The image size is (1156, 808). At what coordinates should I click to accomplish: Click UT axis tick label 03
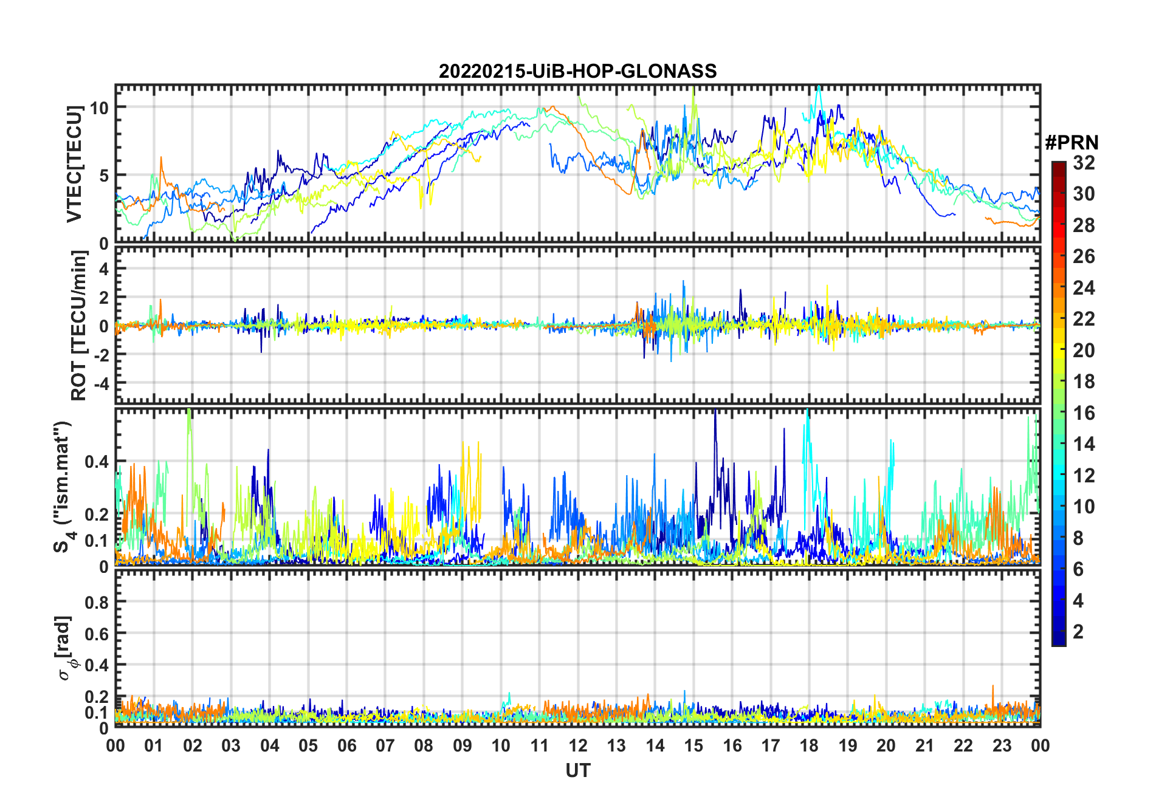coord(231,745)
